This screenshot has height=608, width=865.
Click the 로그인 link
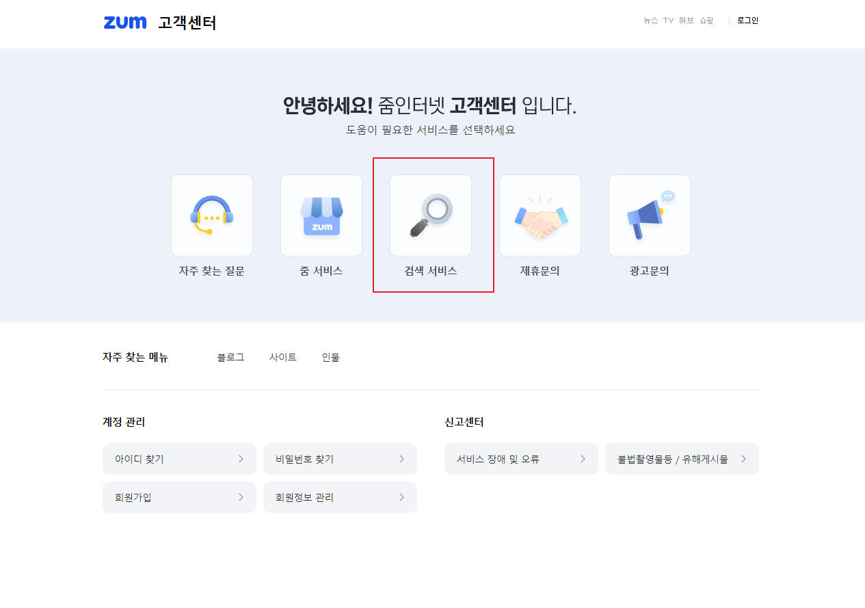tap(747, 21)
